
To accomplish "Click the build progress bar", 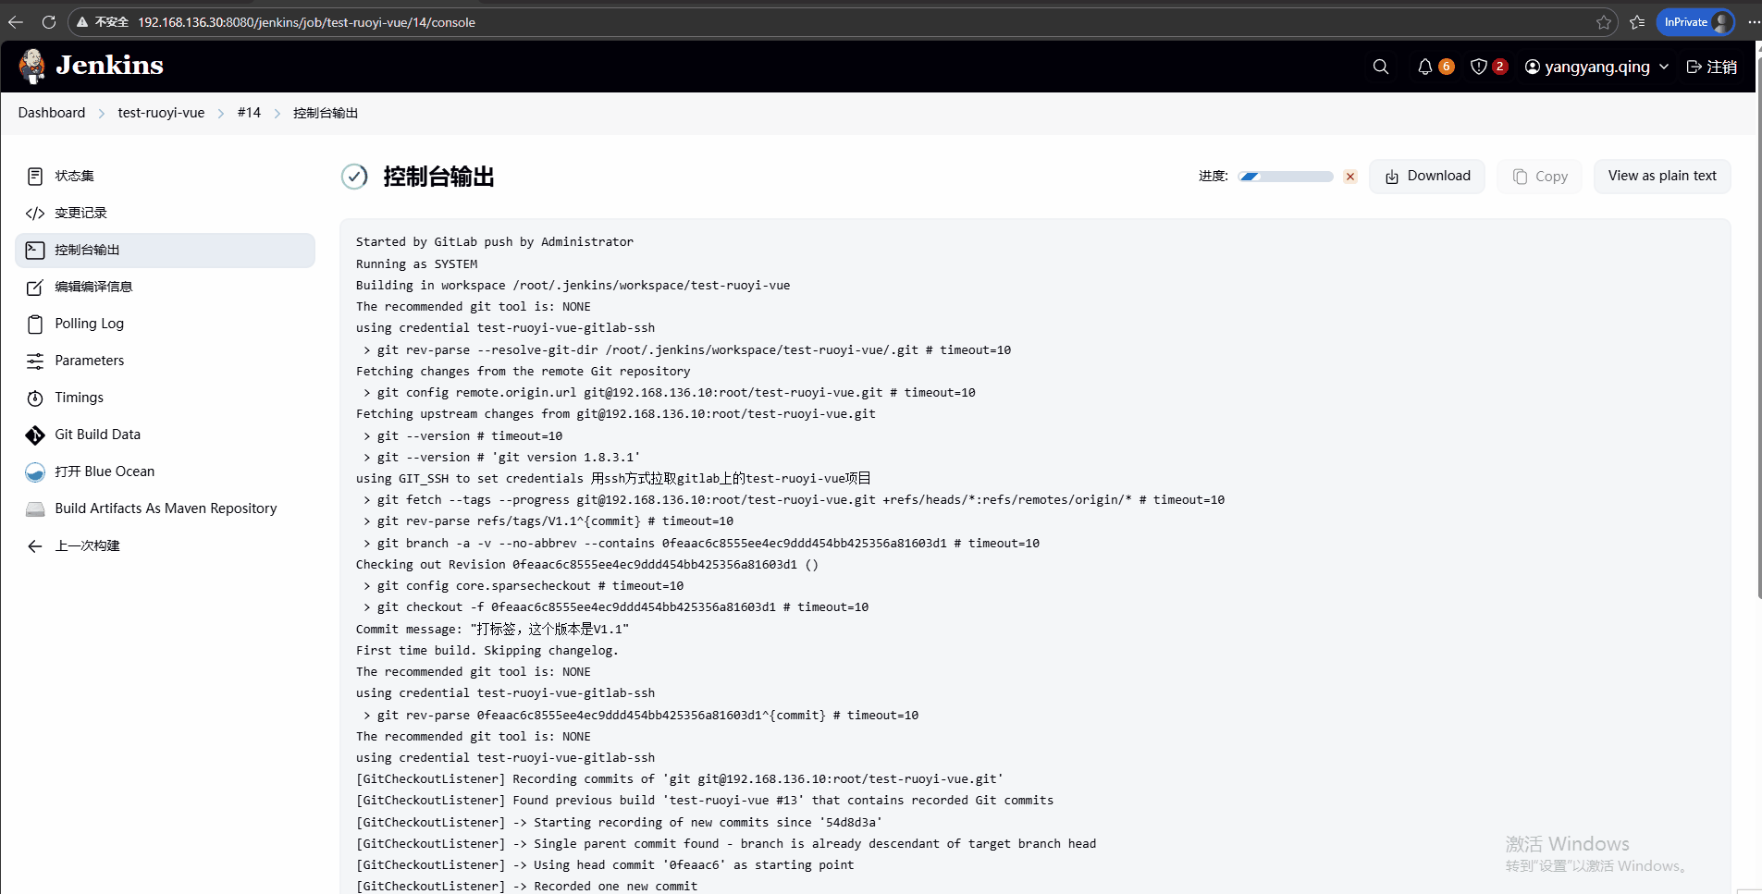I will [1286, 177].
